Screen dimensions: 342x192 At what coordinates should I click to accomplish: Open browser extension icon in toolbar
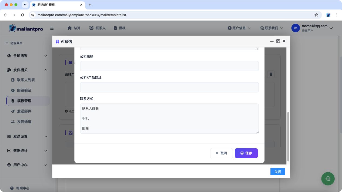coord(328,15)
